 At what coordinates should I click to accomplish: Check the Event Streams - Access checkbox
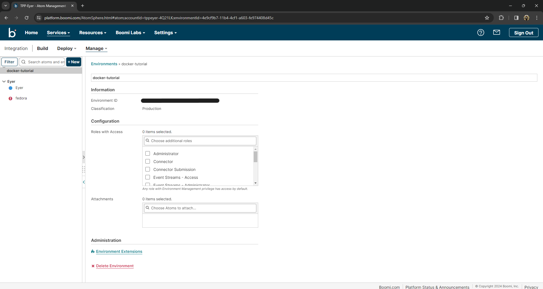click(x=148, y=177)
